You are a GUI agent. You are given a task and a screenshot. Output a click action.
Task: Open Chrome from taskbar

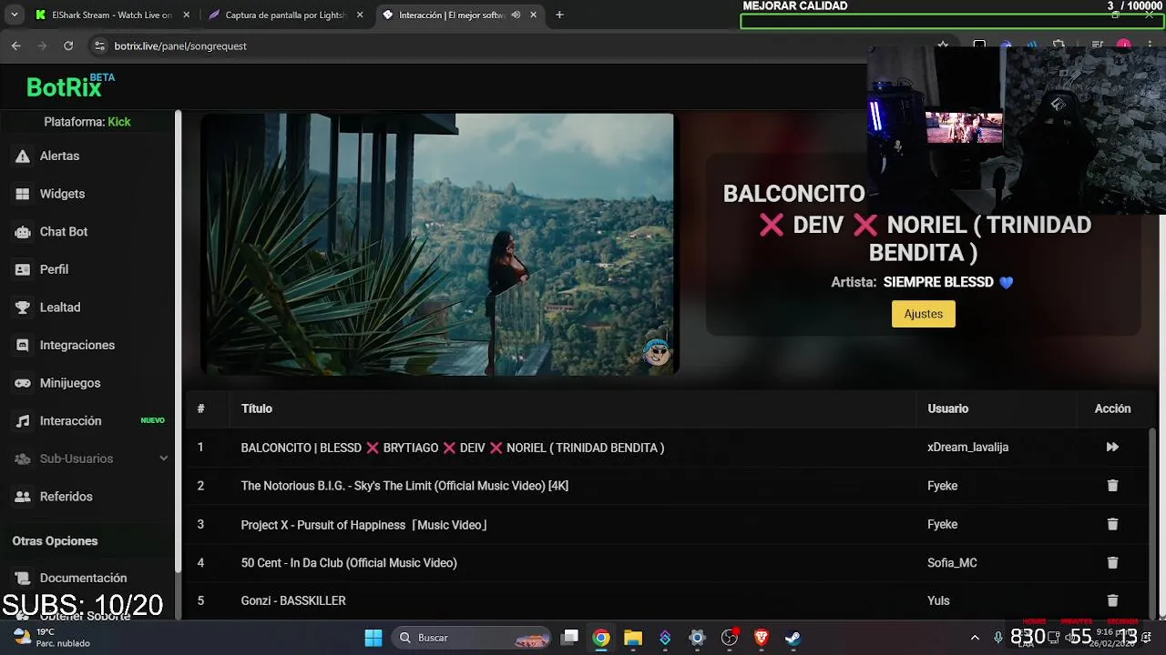(601, 638)
